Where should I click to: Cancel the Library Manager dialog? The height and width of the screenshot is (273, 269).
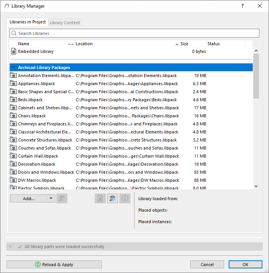tap(207, 264)
